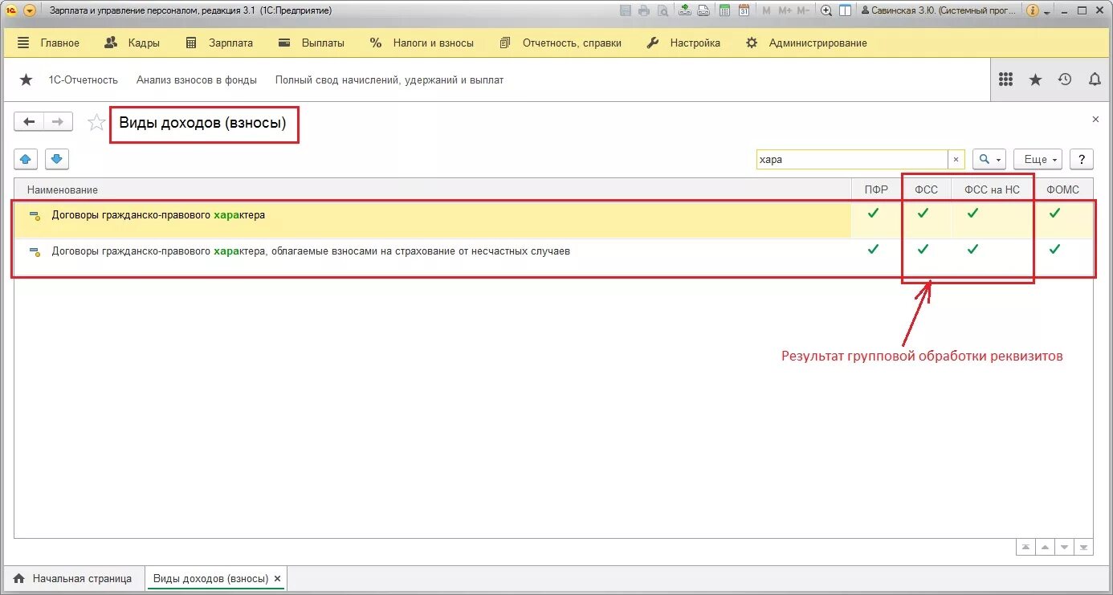
Task: Click the ФСС column header
Action: [x=926, y=190]
